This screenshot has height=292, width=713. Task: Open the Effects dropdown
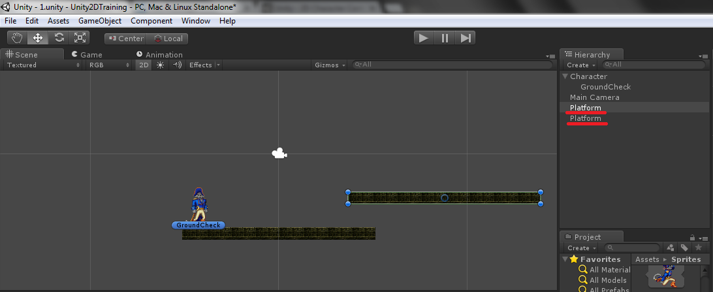[204, 65]
